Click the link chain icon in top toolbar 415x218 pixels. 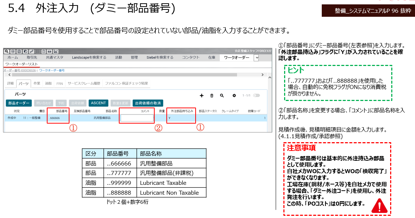(x=31, y=51)
